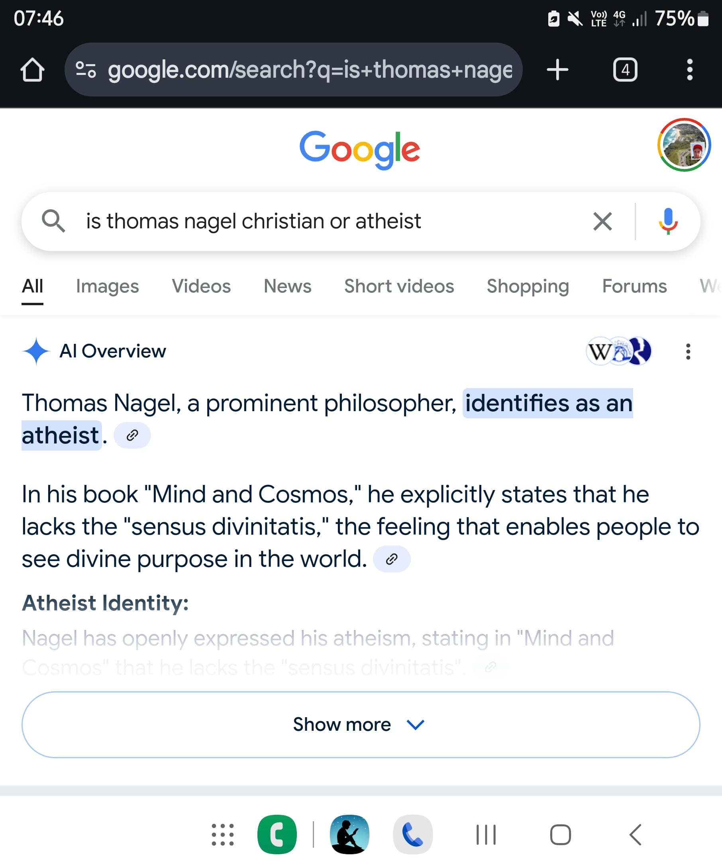View AI Overview source site icons
This screenshot has height=867, width=722.
click(618, 351)
